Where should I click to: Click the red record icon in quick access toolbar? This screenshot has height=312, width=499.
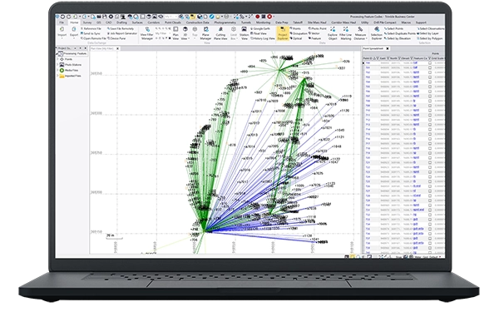coord(258,17)
